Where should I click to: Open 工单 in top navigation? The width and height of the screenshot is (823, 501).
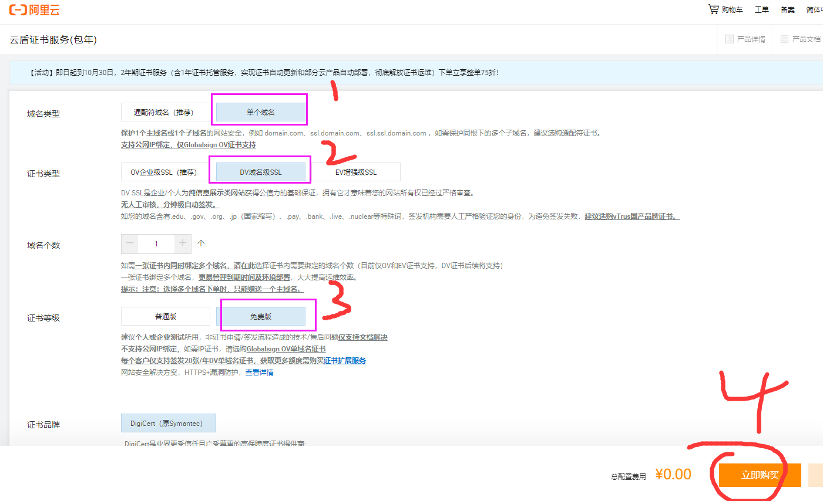coord(761,10)
